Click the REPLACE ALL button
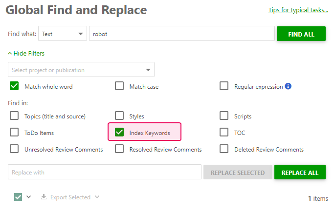The image size is (335, 212). tap(300, 172)
